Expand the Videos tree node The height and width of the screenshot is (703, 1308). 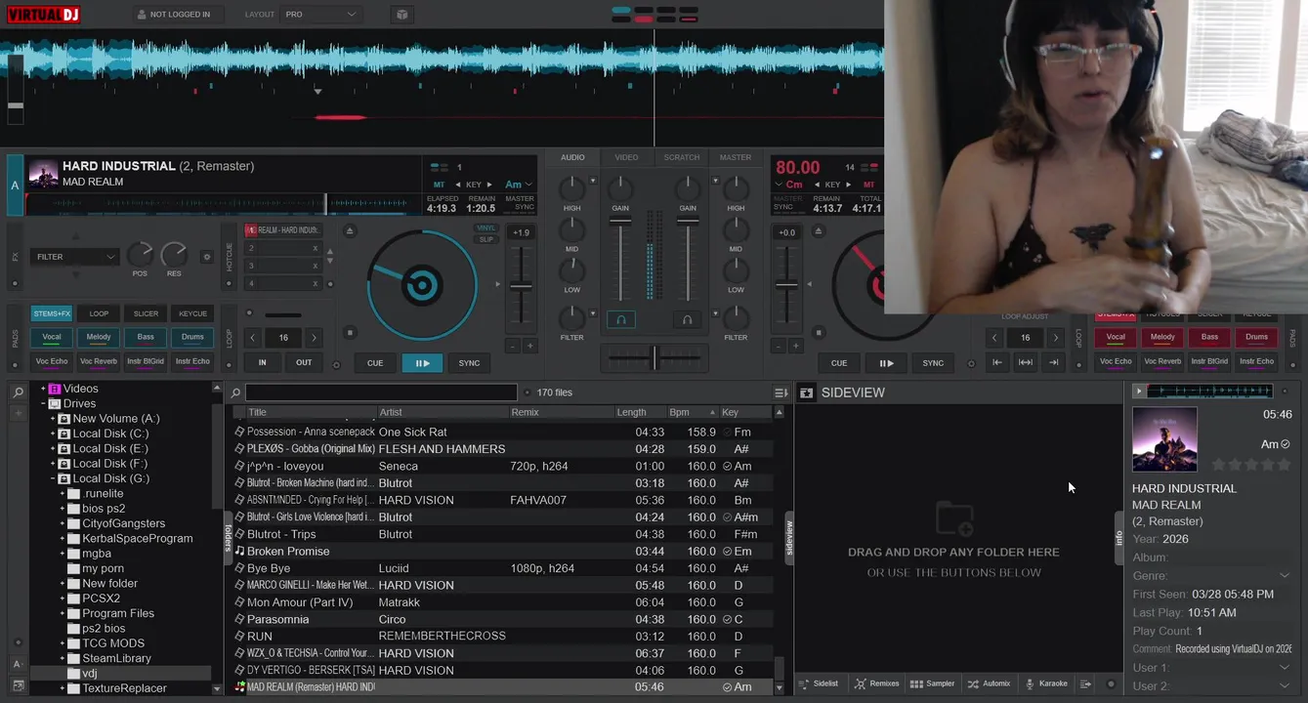coord(42,389)
